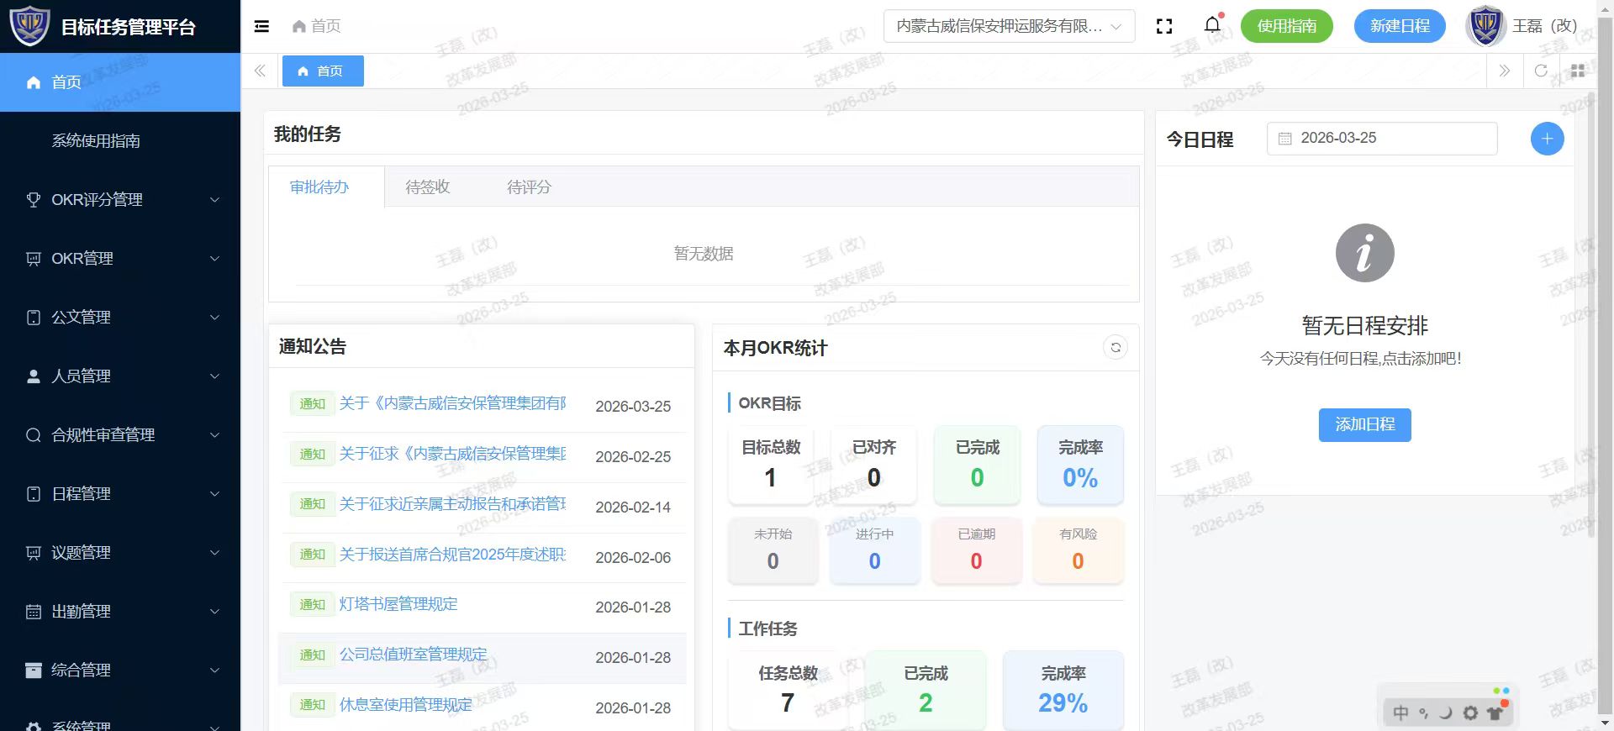The image size is (1614, 731).
Task: Open notifications bell icon
Action: click(1212, 25)
